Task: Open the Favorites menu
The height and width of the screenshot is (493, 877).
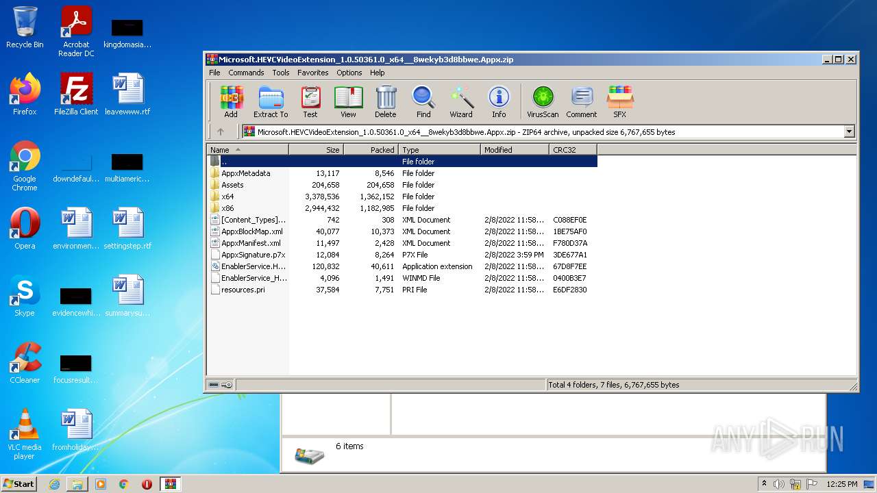Action: 313,73
